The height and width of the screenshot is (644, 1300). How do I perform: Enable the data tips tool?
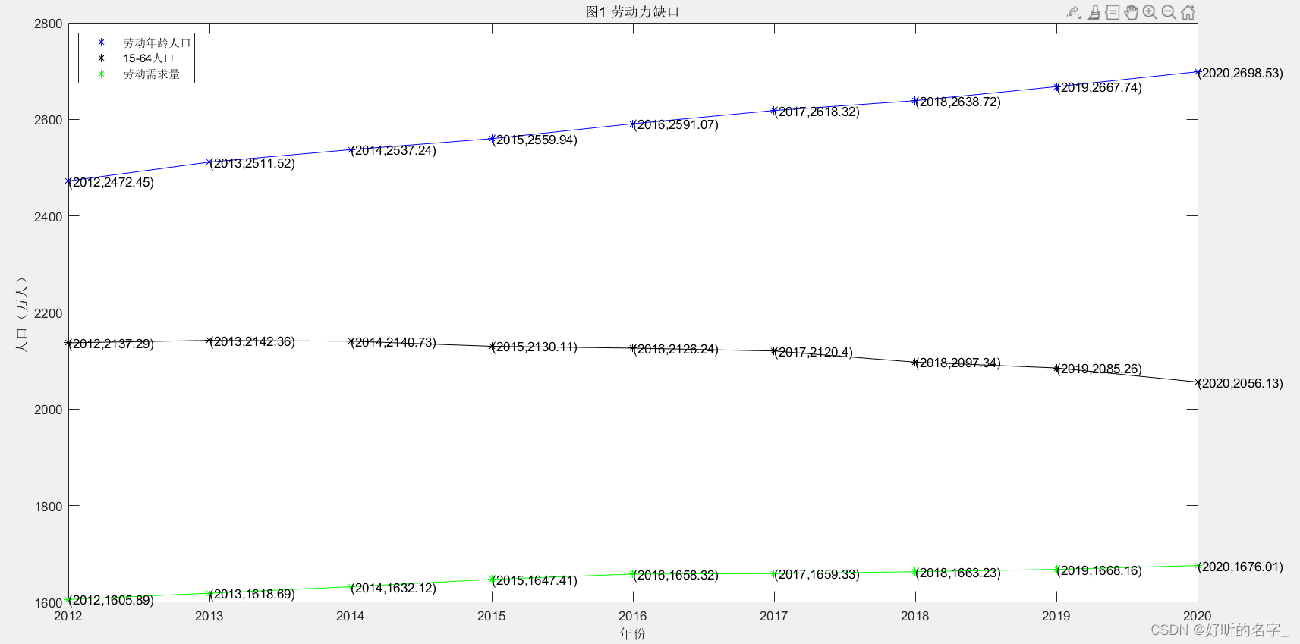[1113, 12]
